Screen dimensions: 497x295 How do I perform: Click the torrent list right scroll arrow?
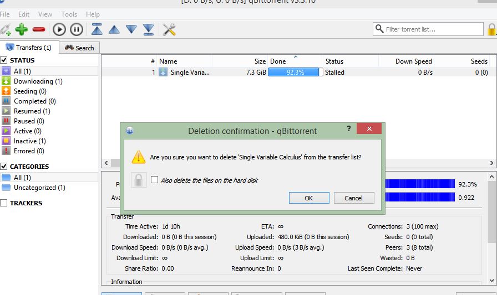click(491, 163)
